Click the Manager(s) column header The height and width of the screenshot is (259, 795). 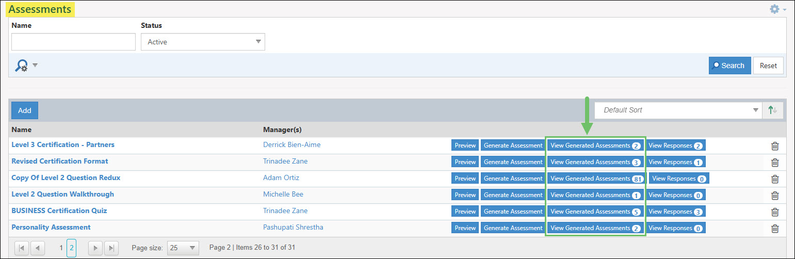pos(282,129)
